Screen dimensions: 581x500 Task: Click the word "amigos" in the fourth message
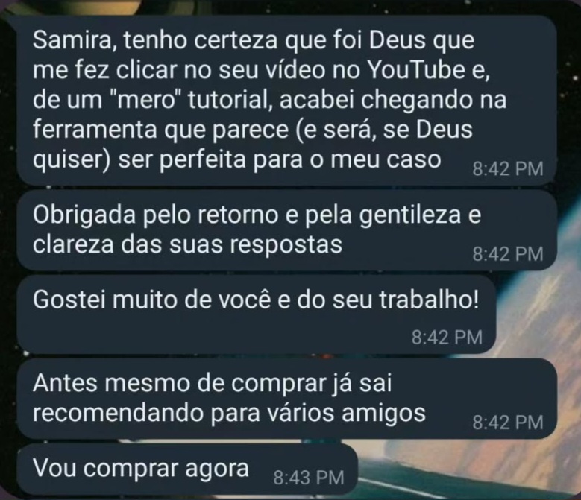pyautogui.click(x=383, y=414)
